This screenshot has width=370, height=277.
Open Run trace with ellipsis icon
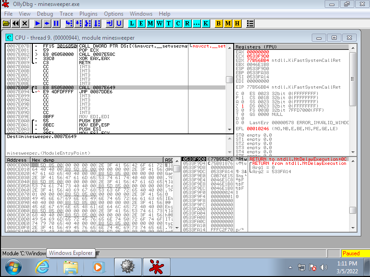196,24
